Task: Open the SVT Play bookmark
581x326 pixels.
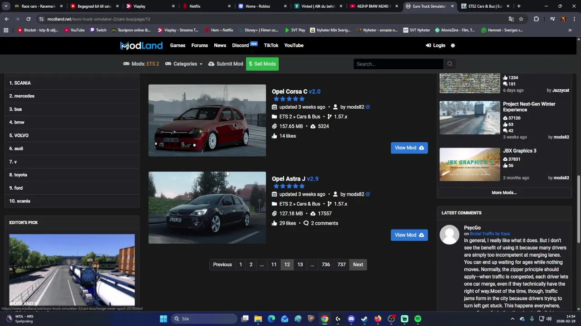Action: tap(295, 30)
